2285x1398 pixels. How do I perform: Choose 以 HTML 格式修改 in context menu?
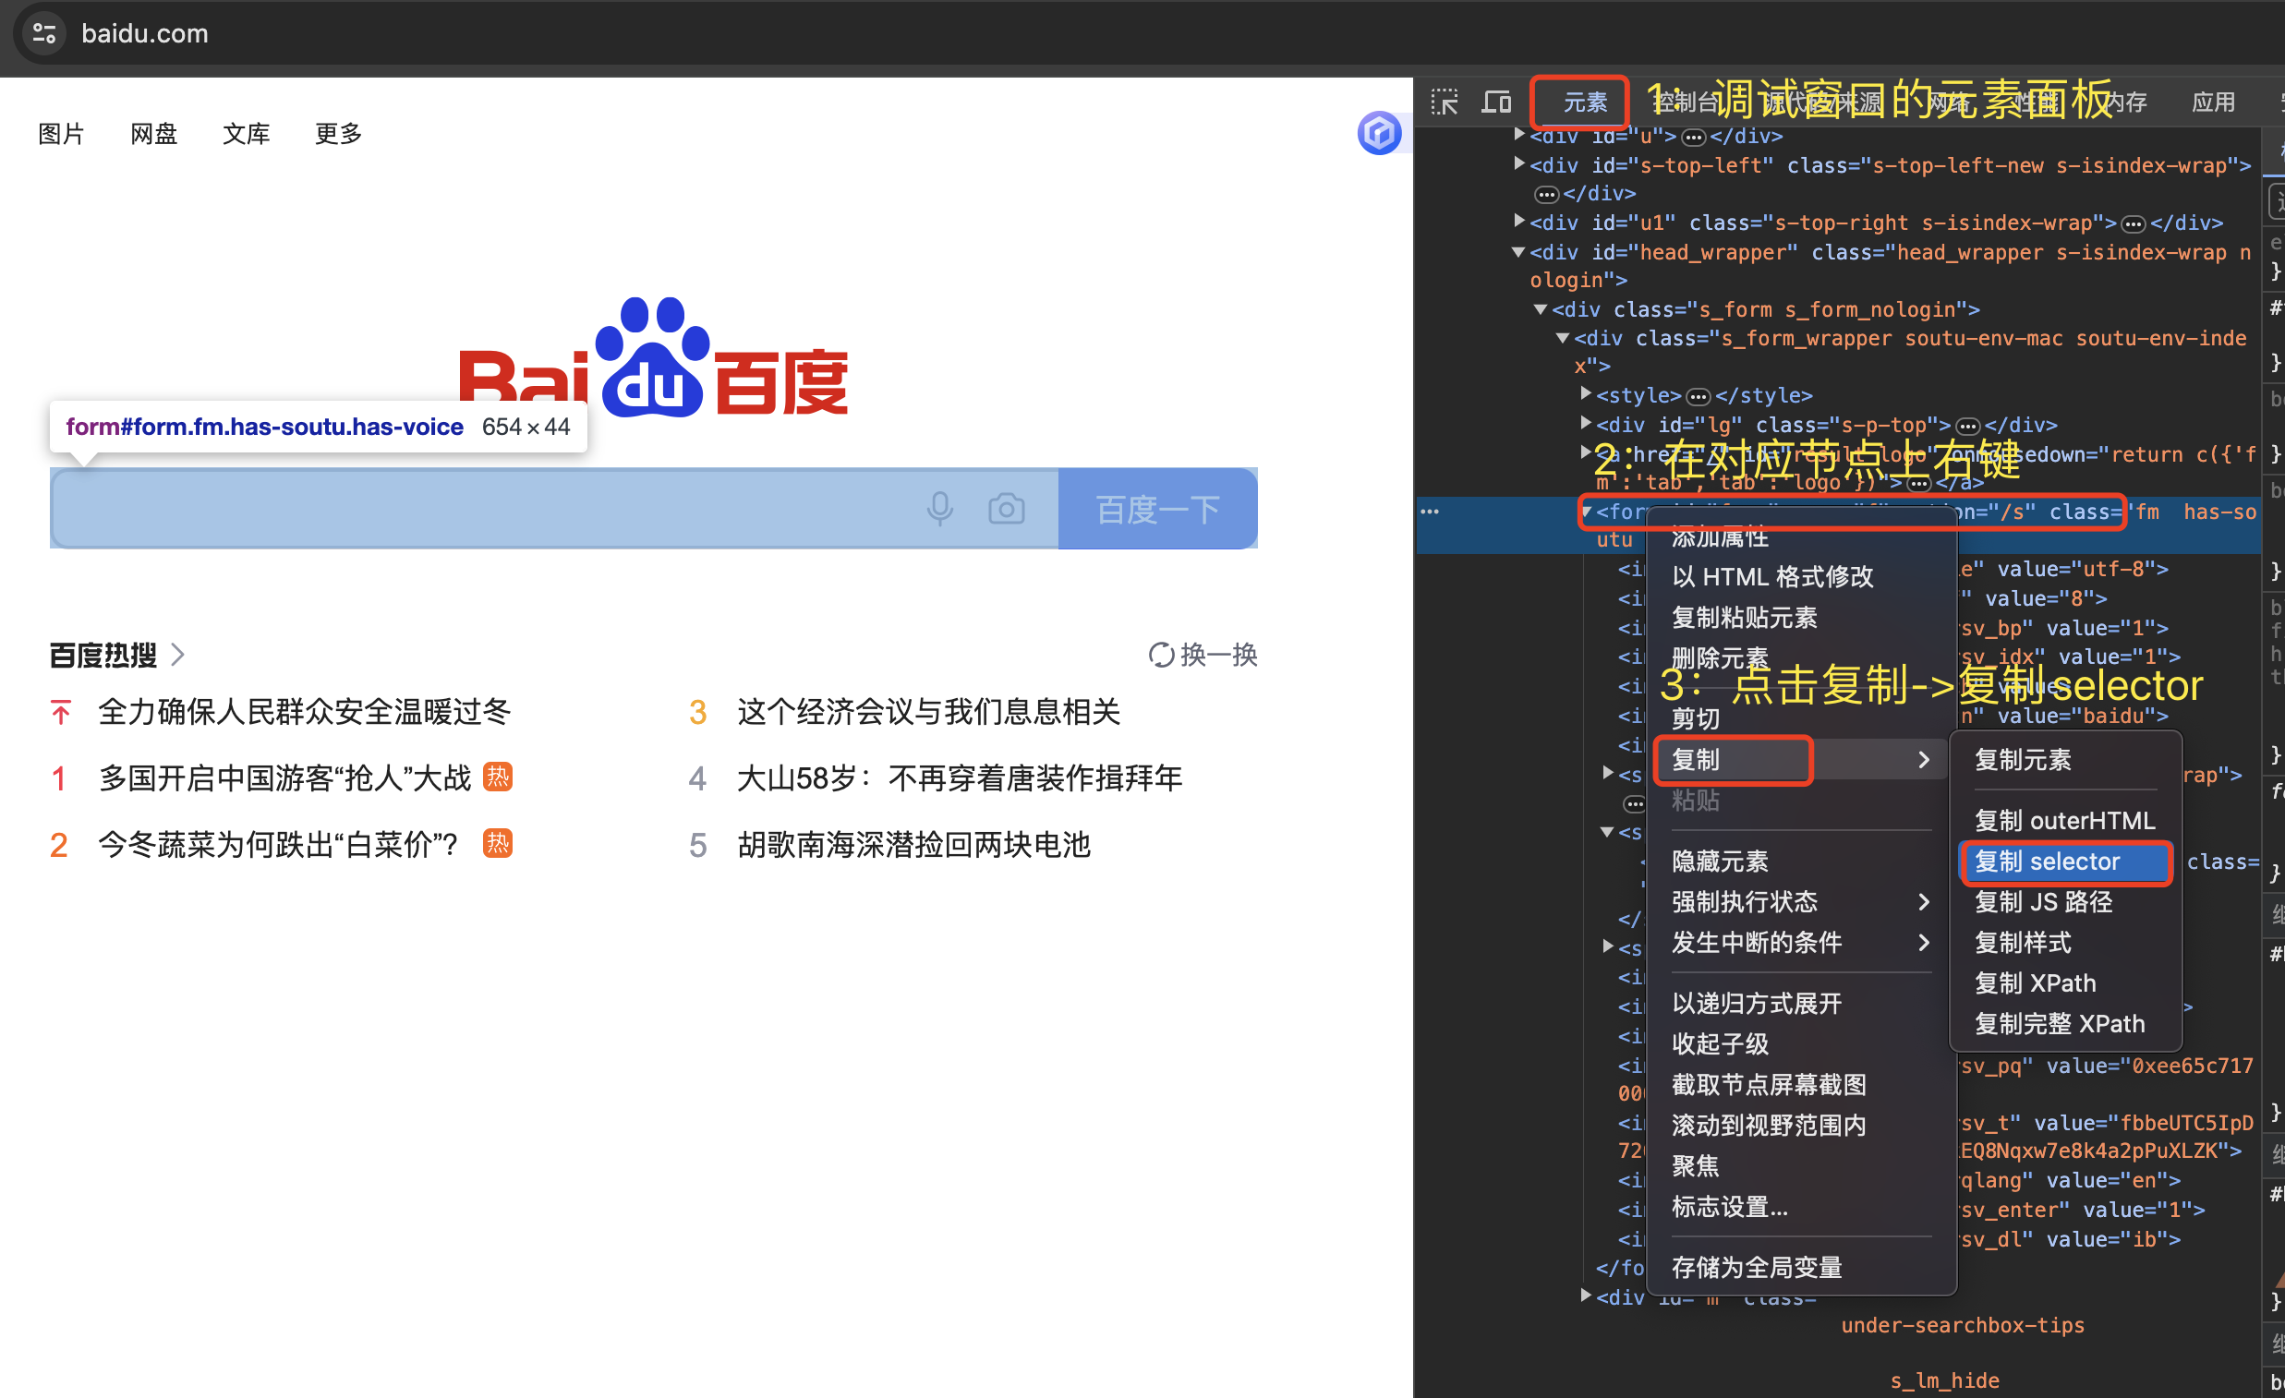[x=1801, y=576]
